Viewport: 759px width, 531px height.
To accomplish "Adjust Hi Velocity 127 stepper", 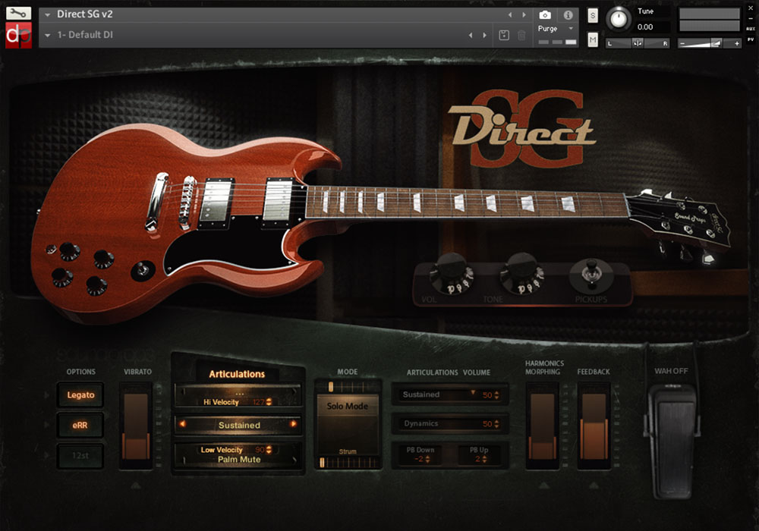I will [269, 402].
